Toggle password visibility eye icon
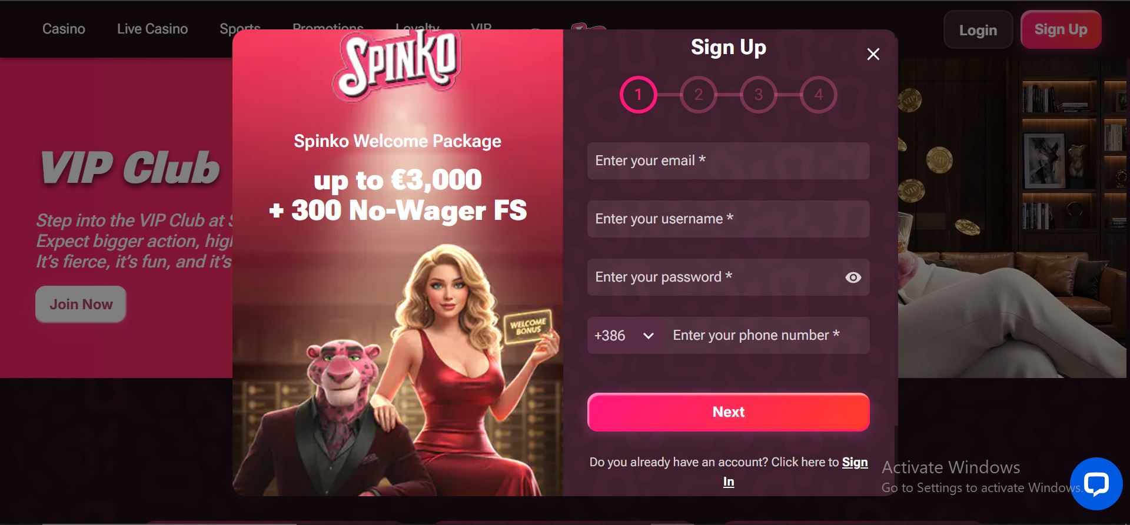Screen dimensions: 1130x525 click(853, 277)
